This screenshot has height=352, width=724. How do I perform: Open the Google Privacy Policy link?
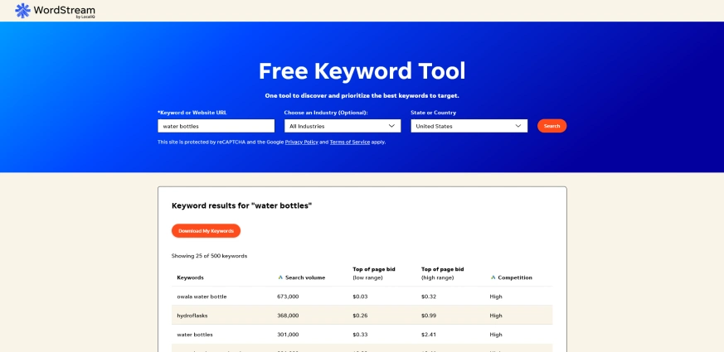point(301,142)
